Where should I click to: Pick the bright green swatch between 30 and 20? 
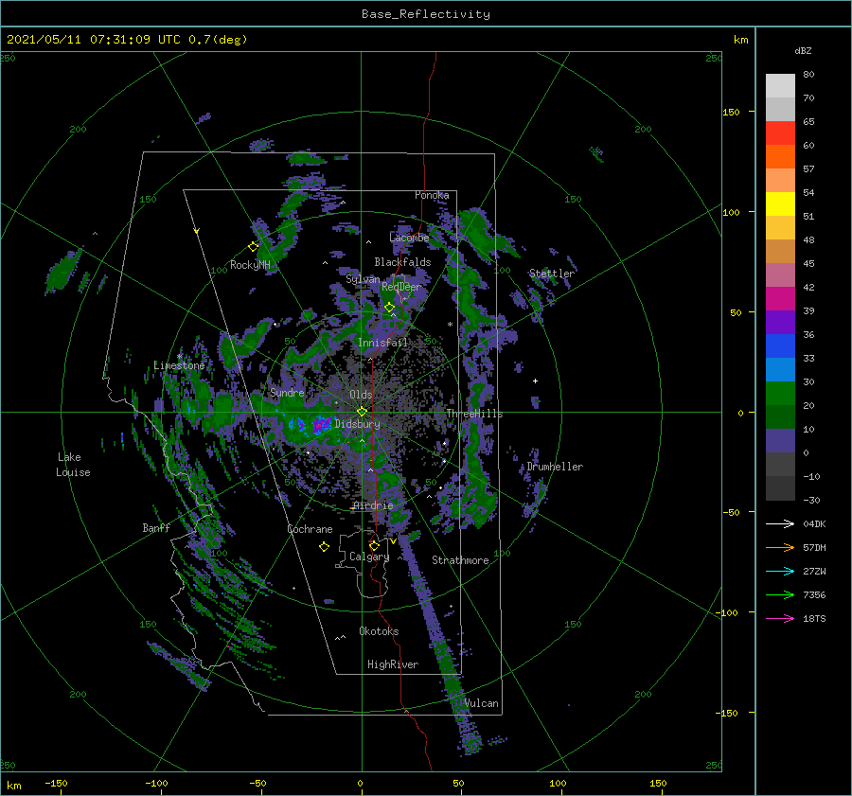click(780, 394)
